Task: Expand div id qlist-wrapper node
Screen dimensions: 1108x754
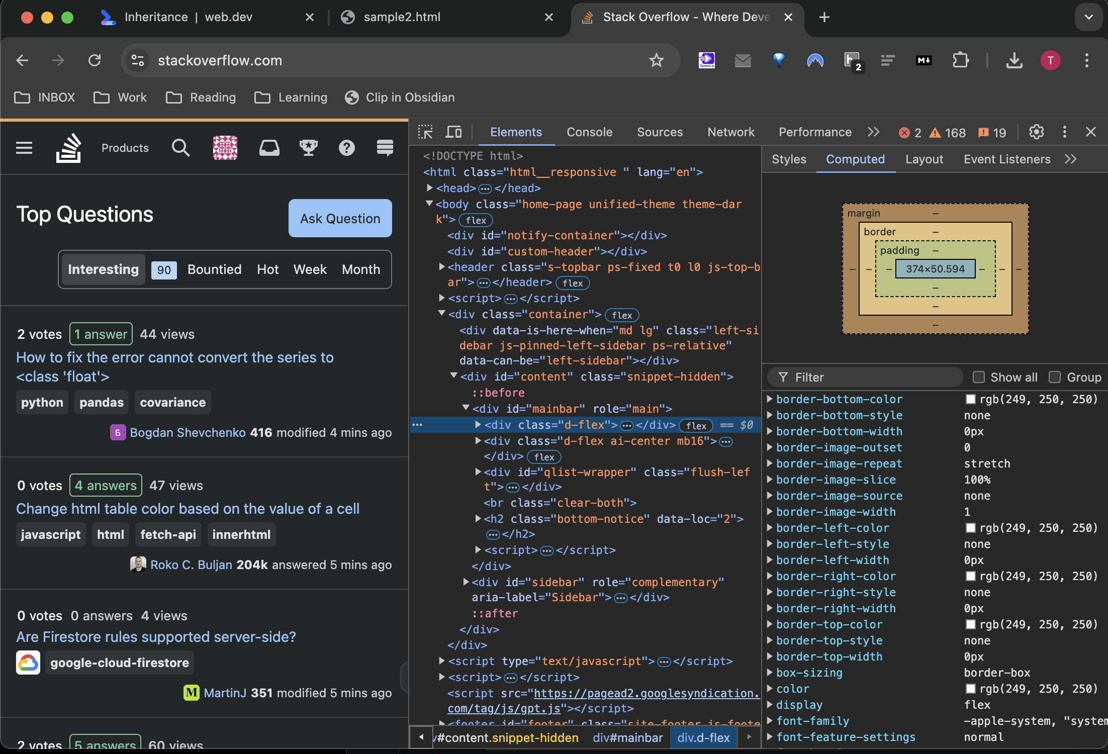Action: [x=478, y=472]
